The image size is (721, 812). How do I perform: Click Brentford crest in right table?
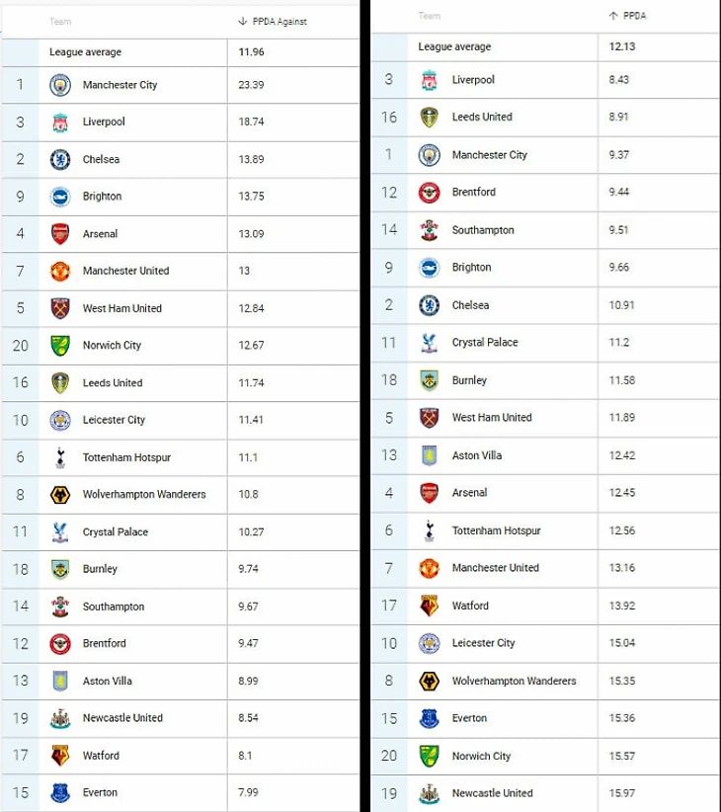tap(429, 193)
